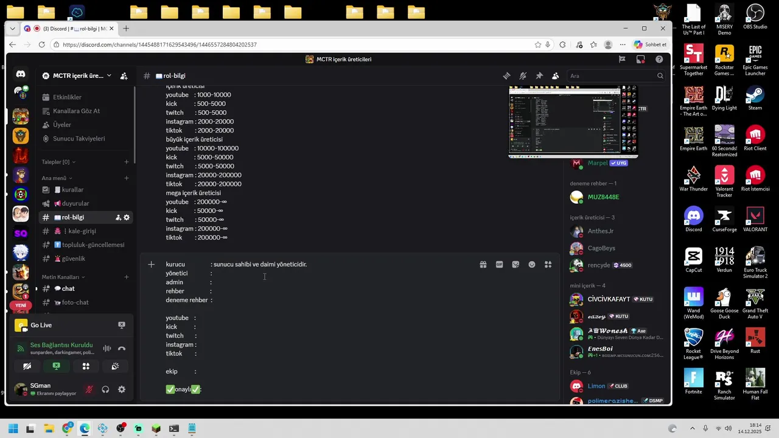The width and height of the screenshot is (779, 438).
Task: Open Kanallara Göz At
Action: point(85,111)
